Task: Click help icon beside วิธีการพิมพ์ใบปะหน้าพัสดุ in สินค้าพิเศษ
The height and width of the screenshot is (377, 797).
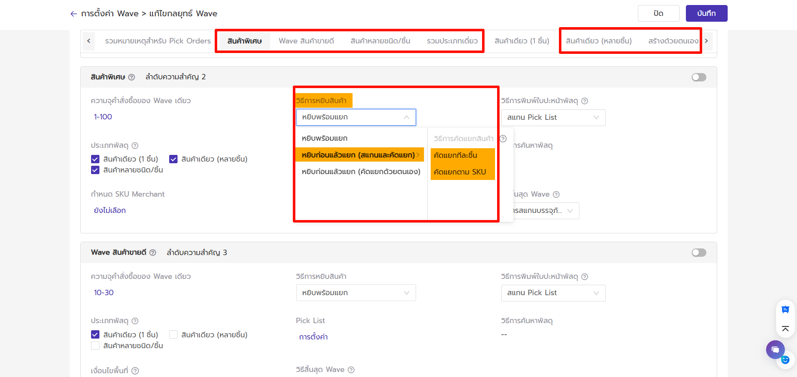Action: pyautogui.click(x=585, y=101)
